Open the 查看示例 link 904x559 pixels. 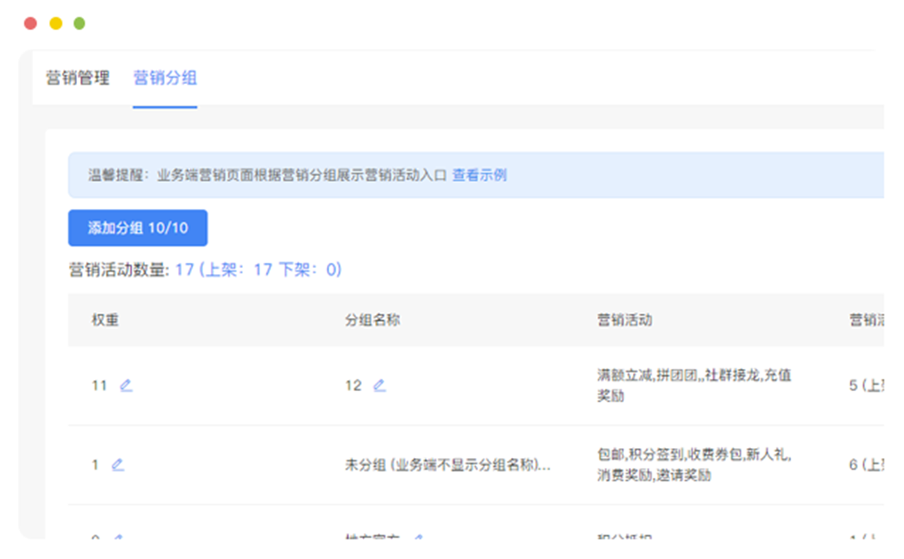click(480, 175)
